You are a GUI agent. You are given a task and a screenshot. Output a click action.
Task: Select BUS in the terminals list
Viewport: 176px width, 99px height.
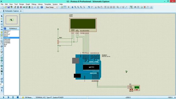click(x=12, y=45)
